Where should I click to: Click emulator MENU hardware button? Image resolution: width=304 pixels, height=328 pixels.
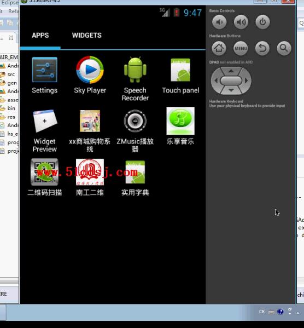241,48
